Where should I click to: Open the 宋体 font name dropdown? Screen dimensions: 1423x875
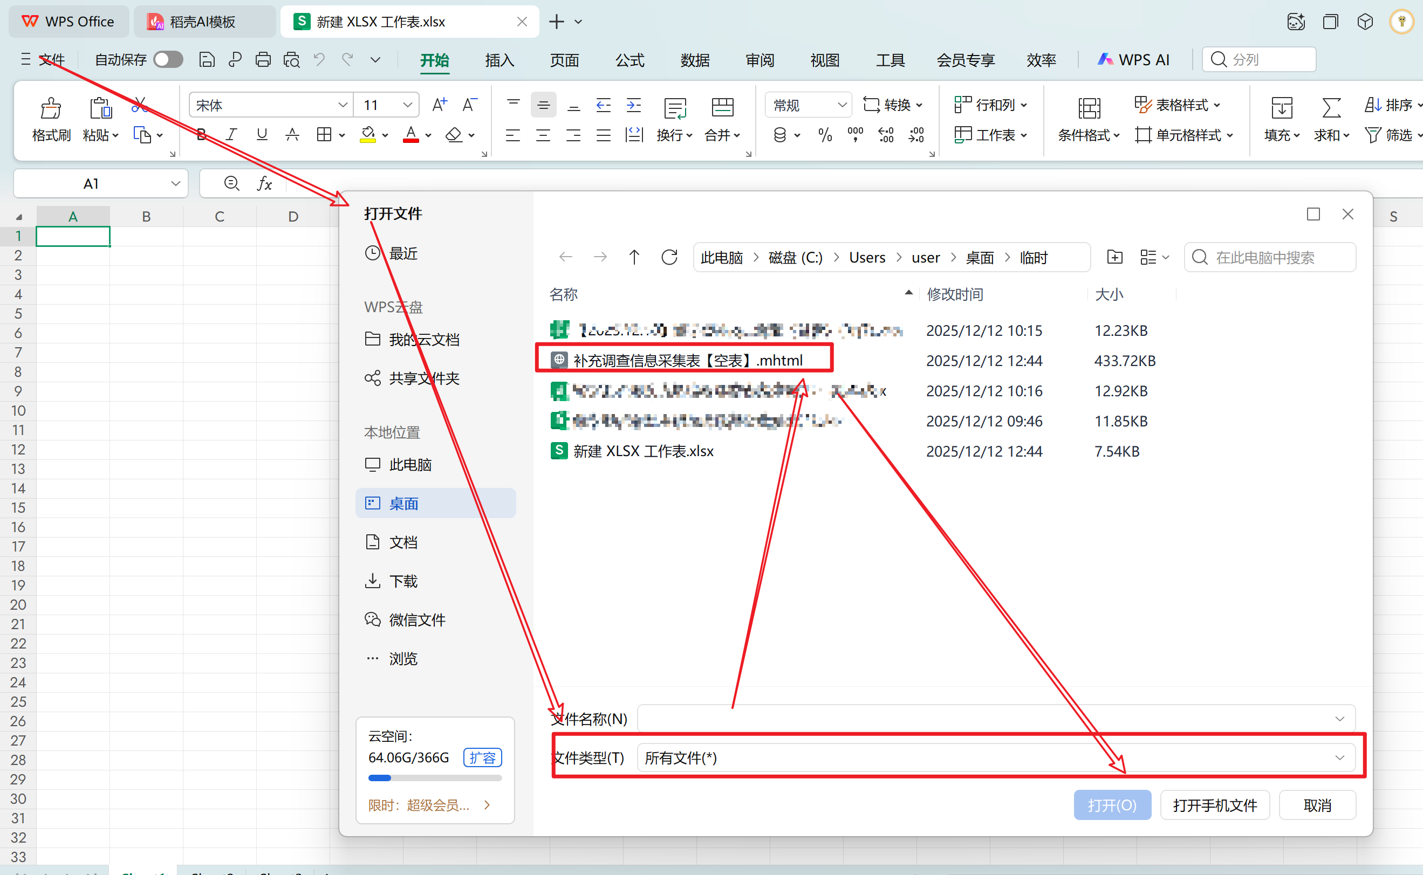pyautogui.click(x=342, y=105)
